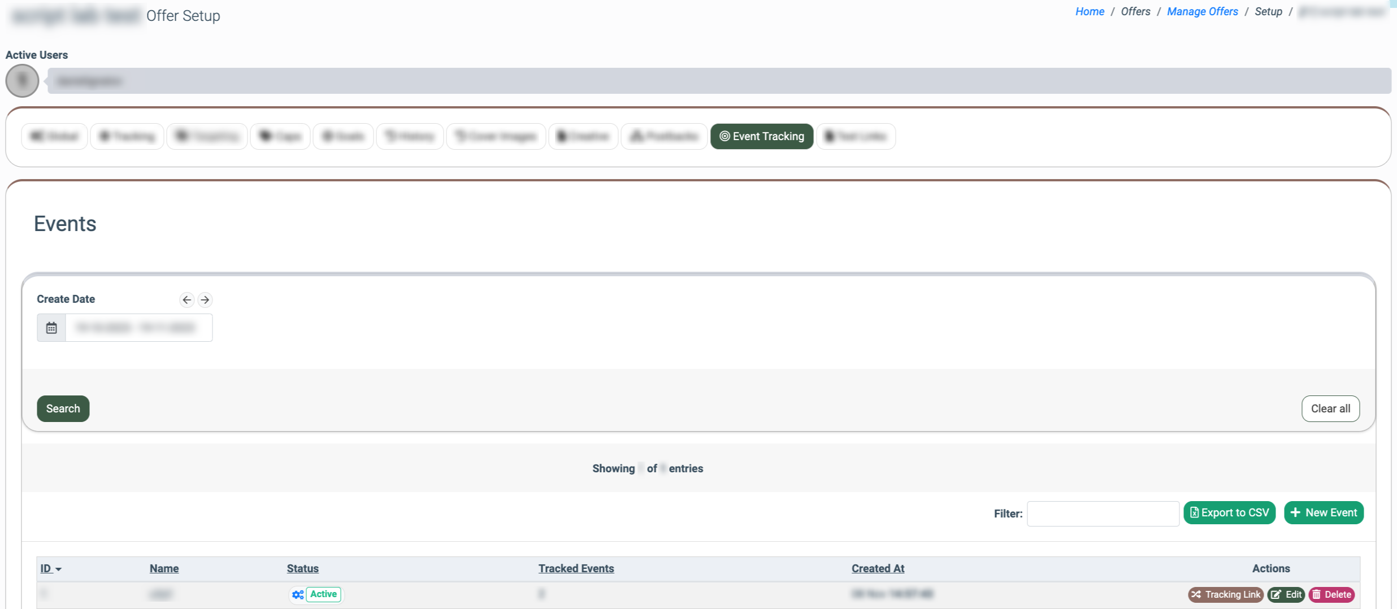
Task: Edit the event row
Action: (x=1286, y=594)
